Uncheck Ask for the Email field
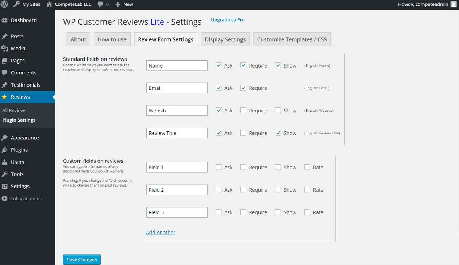The width and height of the screenshot is (459, 265). click(219, 88)
